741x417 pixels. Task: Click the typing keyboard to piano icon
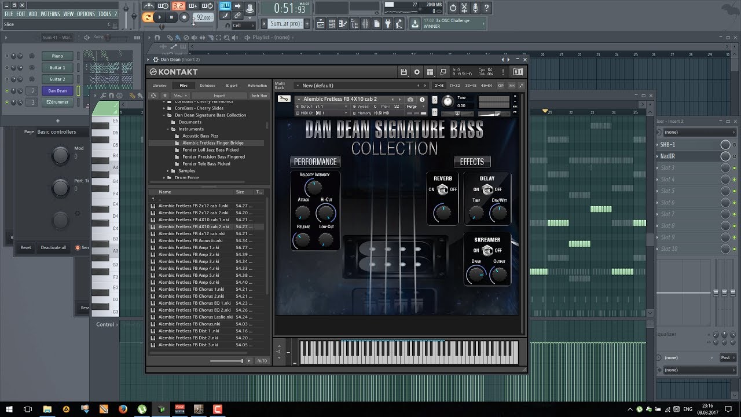[x=225, y=6]
